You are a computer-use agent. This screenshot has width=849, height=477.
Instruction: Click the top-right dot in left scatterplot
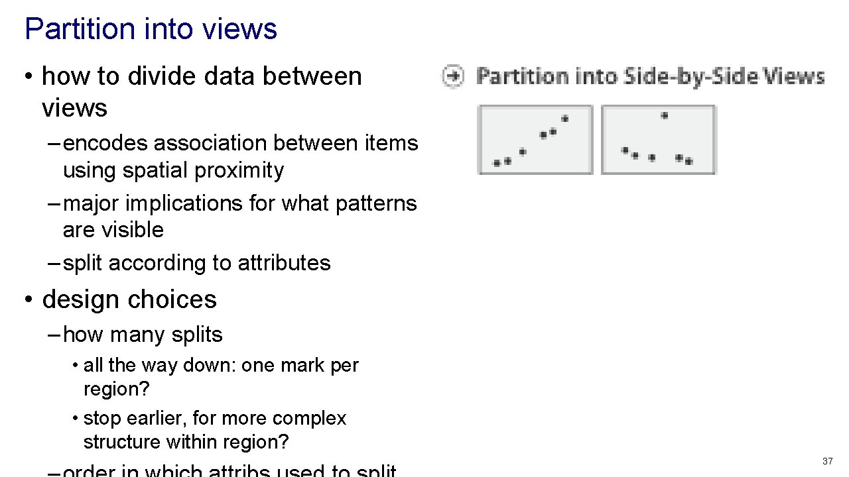point(565,119)
